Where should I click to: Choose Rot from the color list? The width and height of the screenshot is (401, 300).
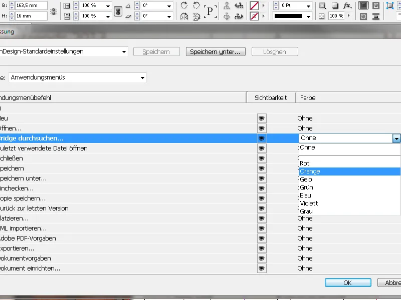(x=349, y=163)
